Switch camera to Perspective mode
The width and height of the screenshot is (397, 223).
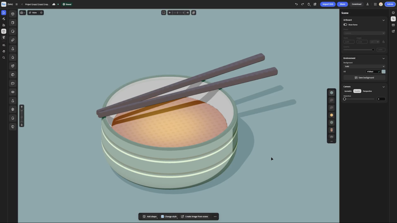pyautogui.click(x=367, y=91)
